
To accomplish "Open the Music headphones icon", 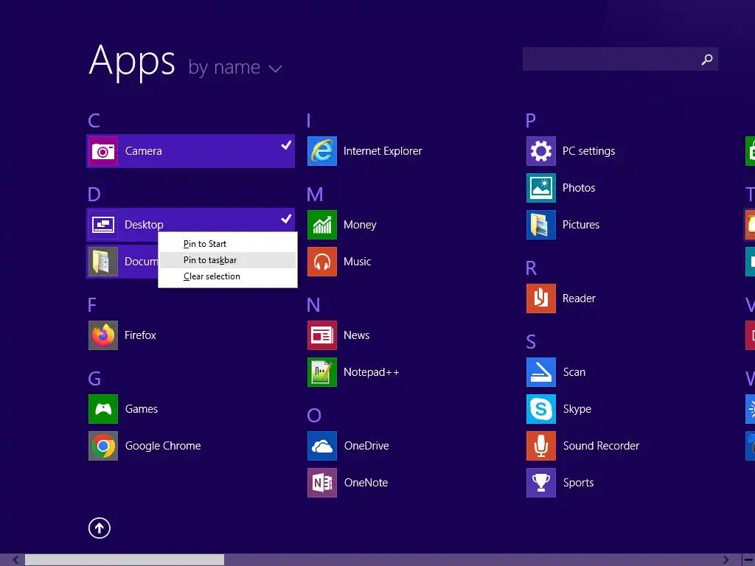I will [x=322, y=262].
